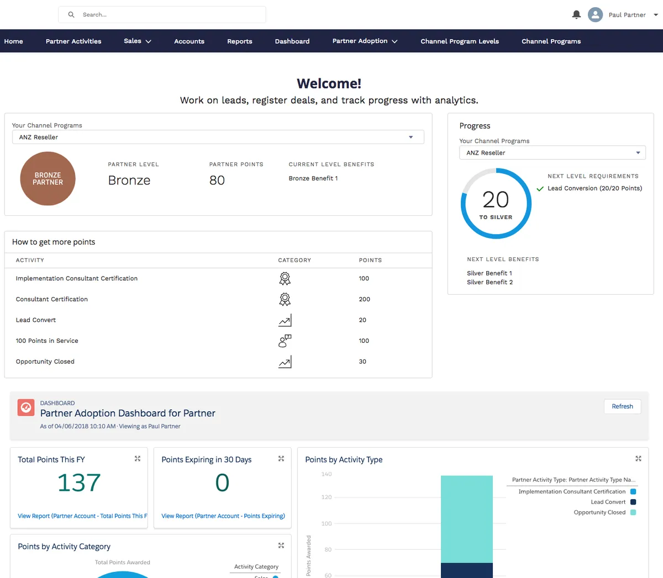663x578 pixels.
Task: Click the Total Points value 137
Action: click(79, 483)
